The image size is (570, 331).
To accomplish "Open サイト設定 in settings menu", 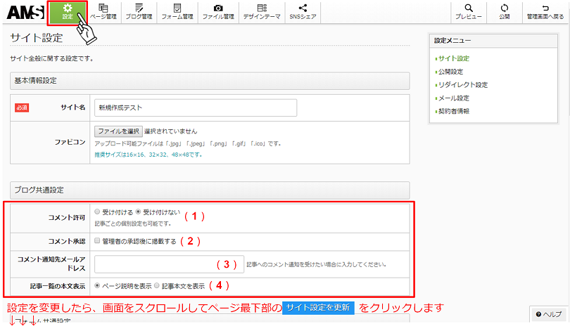I will 453,58.
